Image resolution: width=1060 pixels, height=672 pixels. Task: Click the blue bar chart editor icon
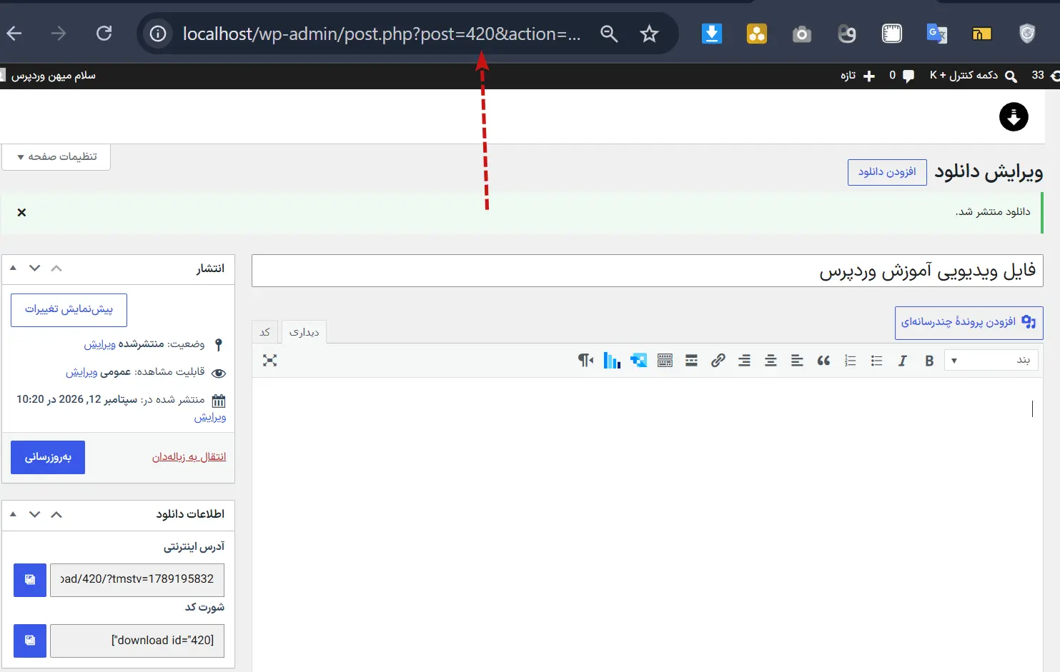[612, 361]
